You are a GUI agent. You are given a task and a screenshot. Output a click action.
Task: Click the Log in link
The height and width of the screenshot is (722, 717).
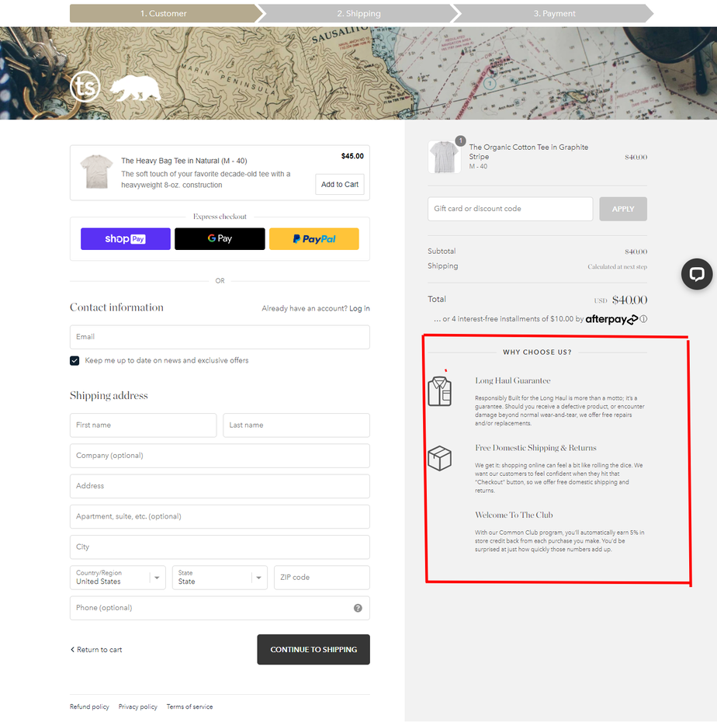(x=359, y=308)
